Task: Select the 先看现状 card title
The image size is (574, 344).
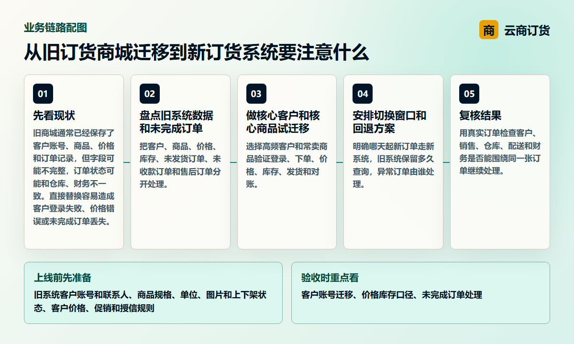Action: click(x=54, y=116)
